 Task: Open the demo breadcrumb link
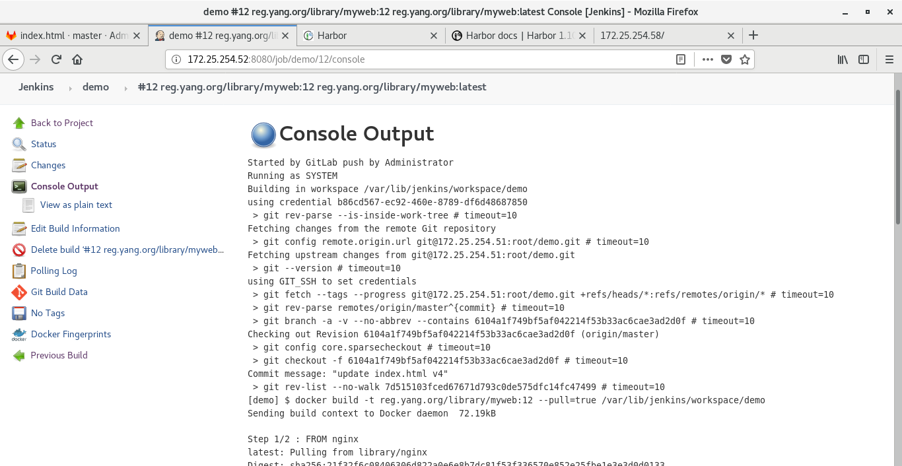coord(96,87)
